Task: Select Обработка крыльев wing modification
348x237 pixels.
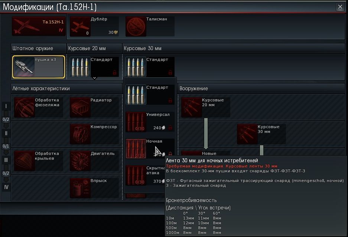Action: click(x=24, y=161)
